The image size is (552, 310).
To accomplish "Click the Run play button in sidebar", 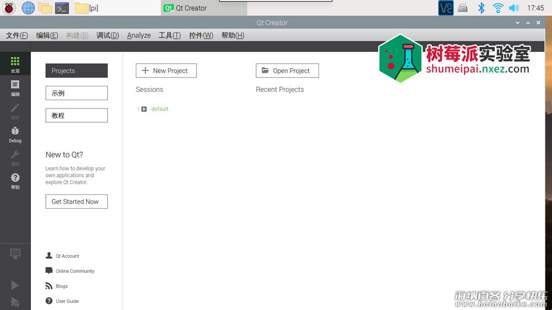I will tap(15, 285).
